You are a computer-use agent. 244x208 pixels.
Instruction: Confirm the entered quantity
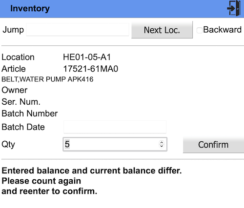point(213,145)
